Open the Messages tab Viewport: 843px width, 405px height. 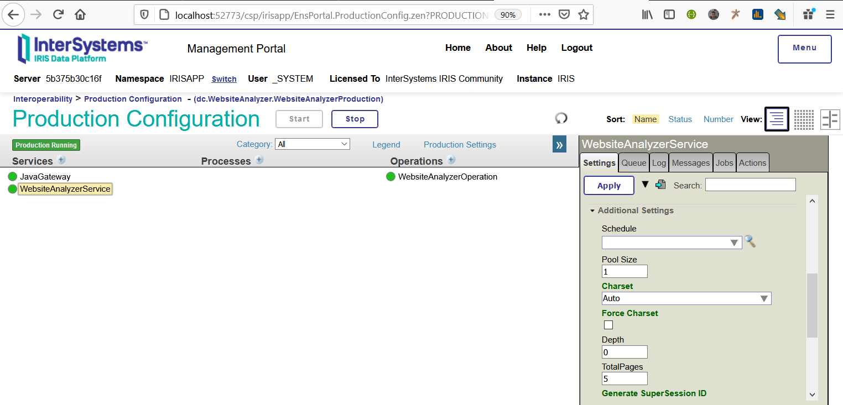[x=690, y=162]
